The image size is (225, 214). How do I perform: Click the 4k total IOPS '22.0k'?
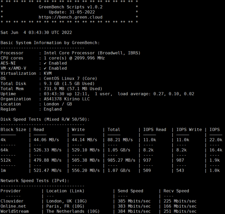point(216,140)
